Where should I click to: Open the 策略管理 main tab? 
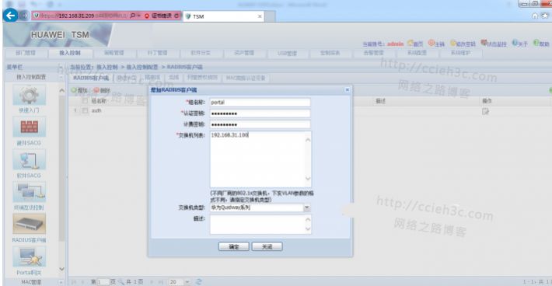point(114,53)
